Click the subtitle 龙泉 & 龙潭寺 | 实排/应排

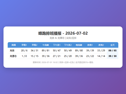point(63,38)
